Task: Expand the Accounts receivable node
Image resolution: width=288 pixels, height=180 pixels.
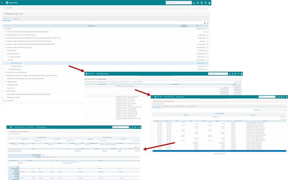Action: (8, 57)
